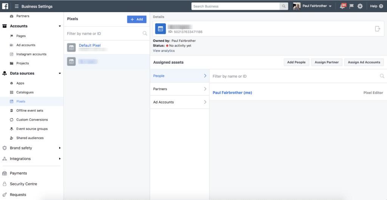
Task: Open notifications bell with 94 badge
Action: click(x=342, y=6)
